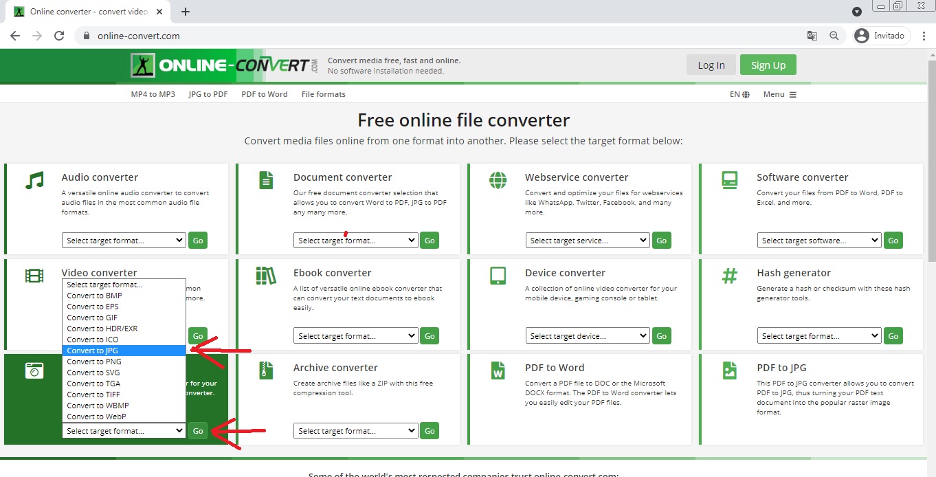The height and width of the screenshot is (477, 936).
Task: Click the Audio converter music note icon
Action: tap(34, 180)
